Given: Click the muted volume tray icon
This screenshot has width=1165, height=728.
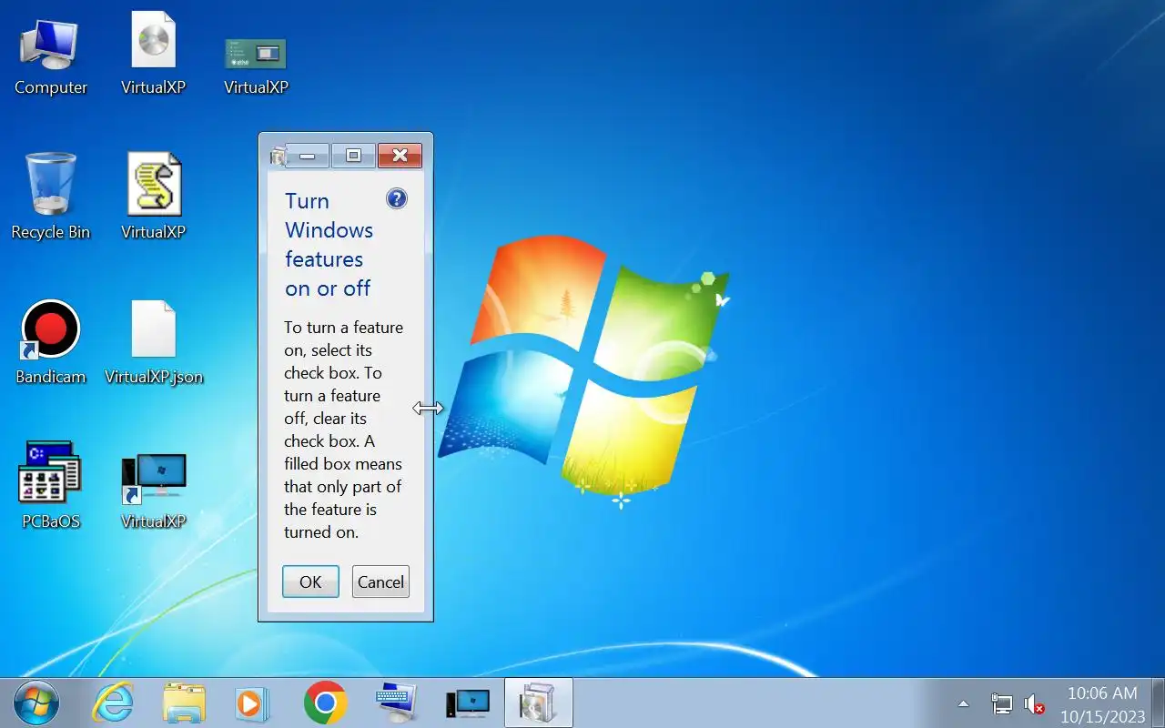Looking at the screenshot, I should [1034, 703].
